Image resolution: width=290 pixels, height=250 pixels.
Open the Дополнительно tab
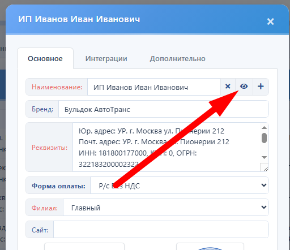pos(177,59)
